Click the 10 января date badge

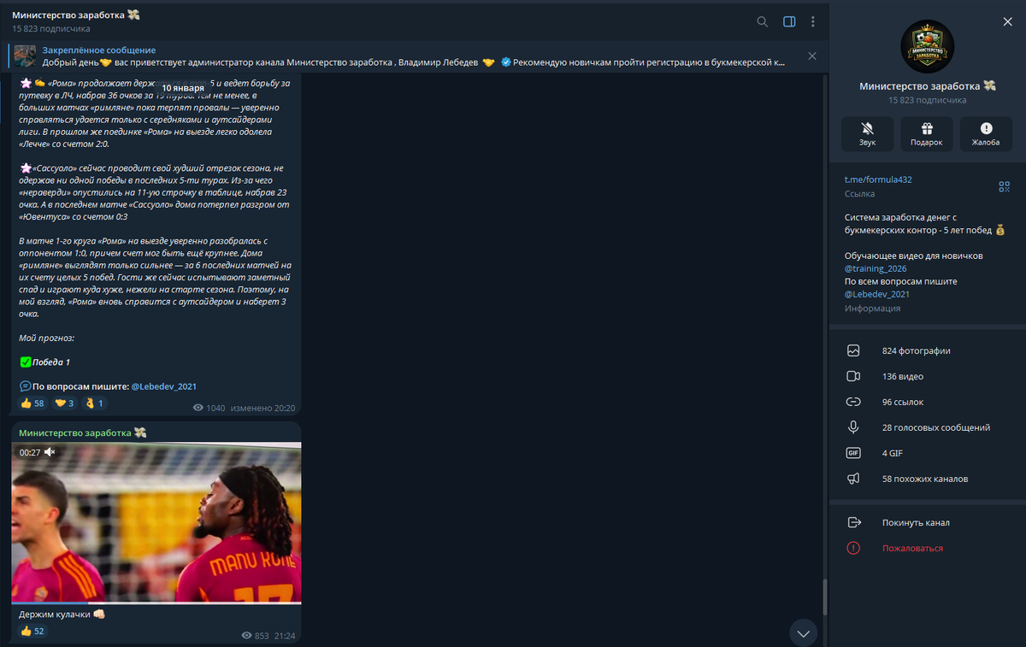point(183,87)
